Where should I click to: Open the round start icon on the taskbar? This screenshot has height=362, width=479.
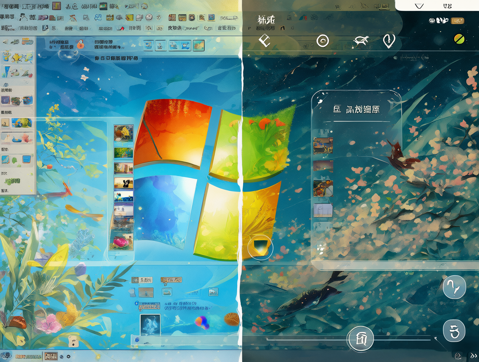coord(6,356)
